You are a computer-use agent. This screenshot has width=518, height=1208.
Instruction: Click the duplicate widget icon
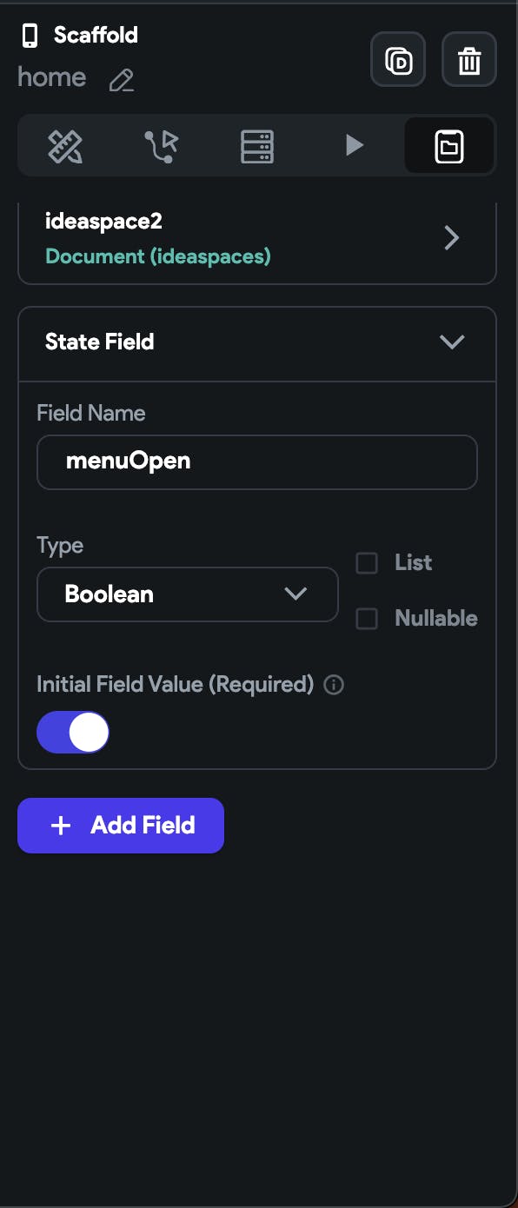[x=398, y=59]
